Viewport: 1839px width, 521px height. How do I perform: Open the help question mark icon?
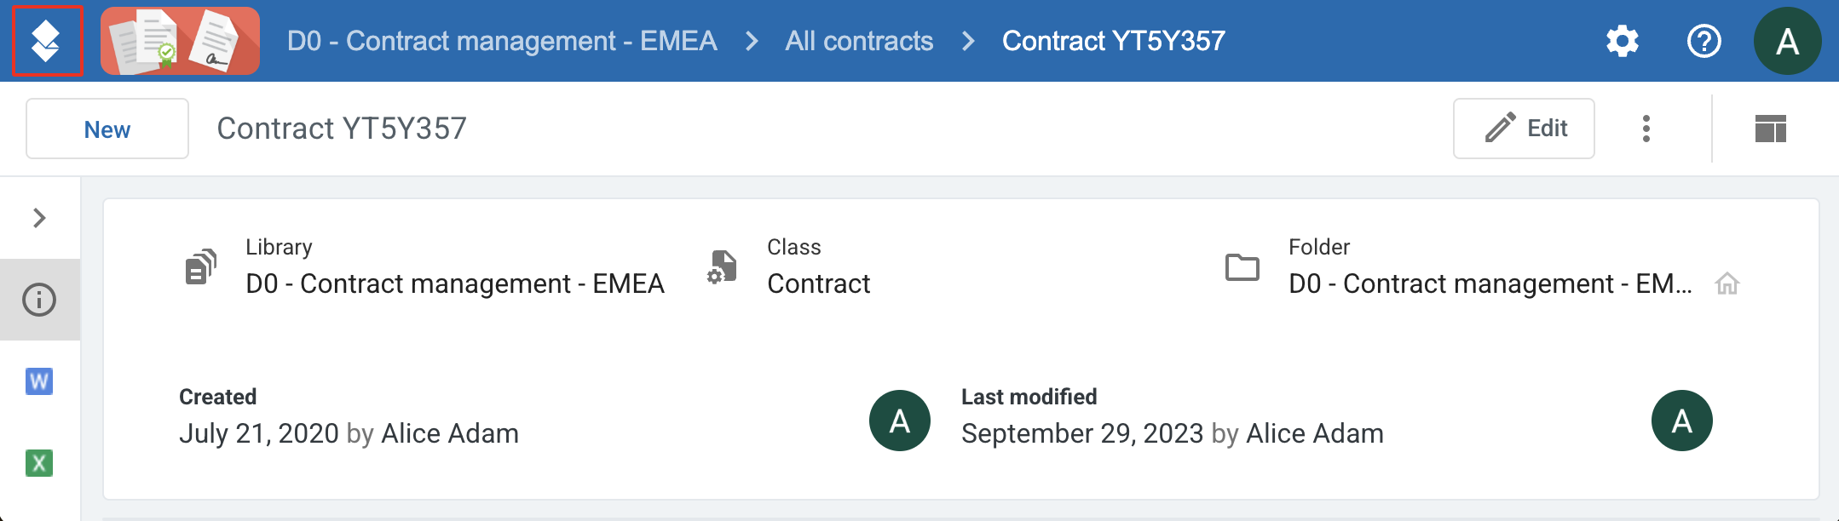[1704, 41]
